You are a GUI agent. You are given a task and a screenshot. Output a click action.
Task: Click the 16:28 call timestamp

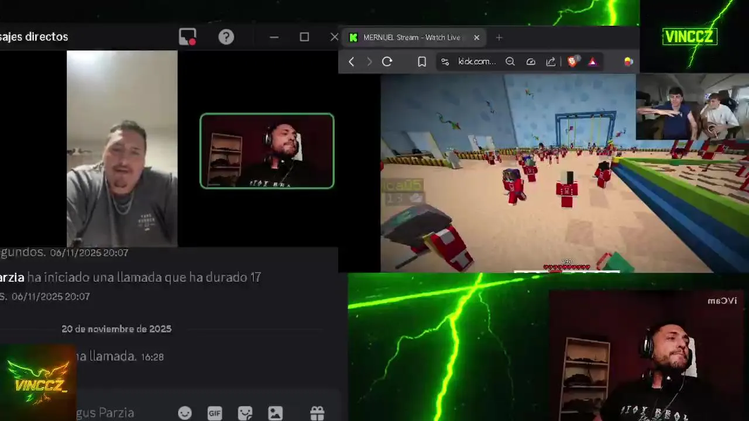[152, 357]
